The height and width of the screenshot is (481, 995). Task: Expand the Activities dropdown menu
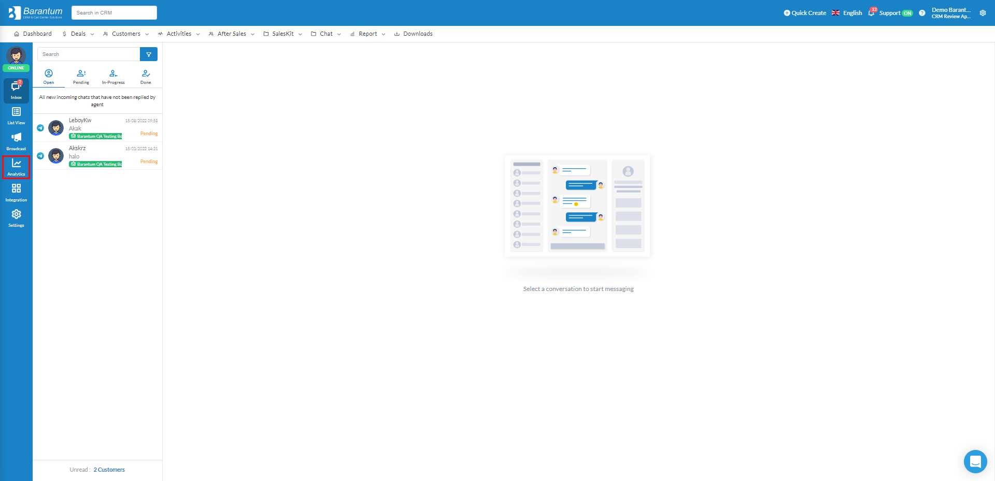coord(179,34)
